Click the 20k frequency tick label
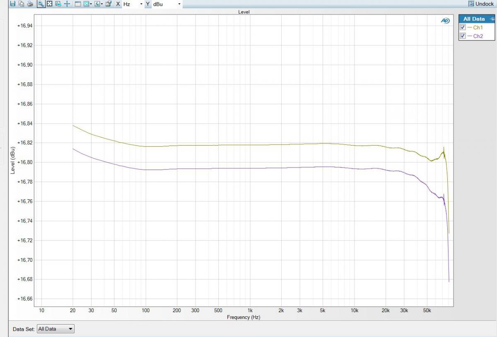 [386, 310]
